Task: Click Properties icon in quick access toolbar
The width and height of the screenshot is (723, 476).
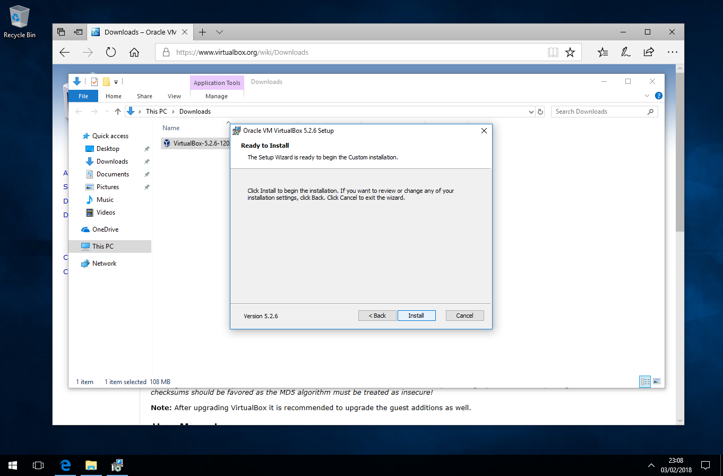Action: point(94,82)
